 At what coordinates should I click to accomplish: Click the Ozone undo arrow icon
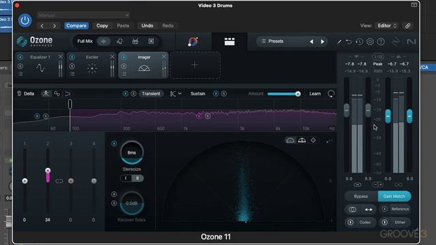click(x=348, y=42)
